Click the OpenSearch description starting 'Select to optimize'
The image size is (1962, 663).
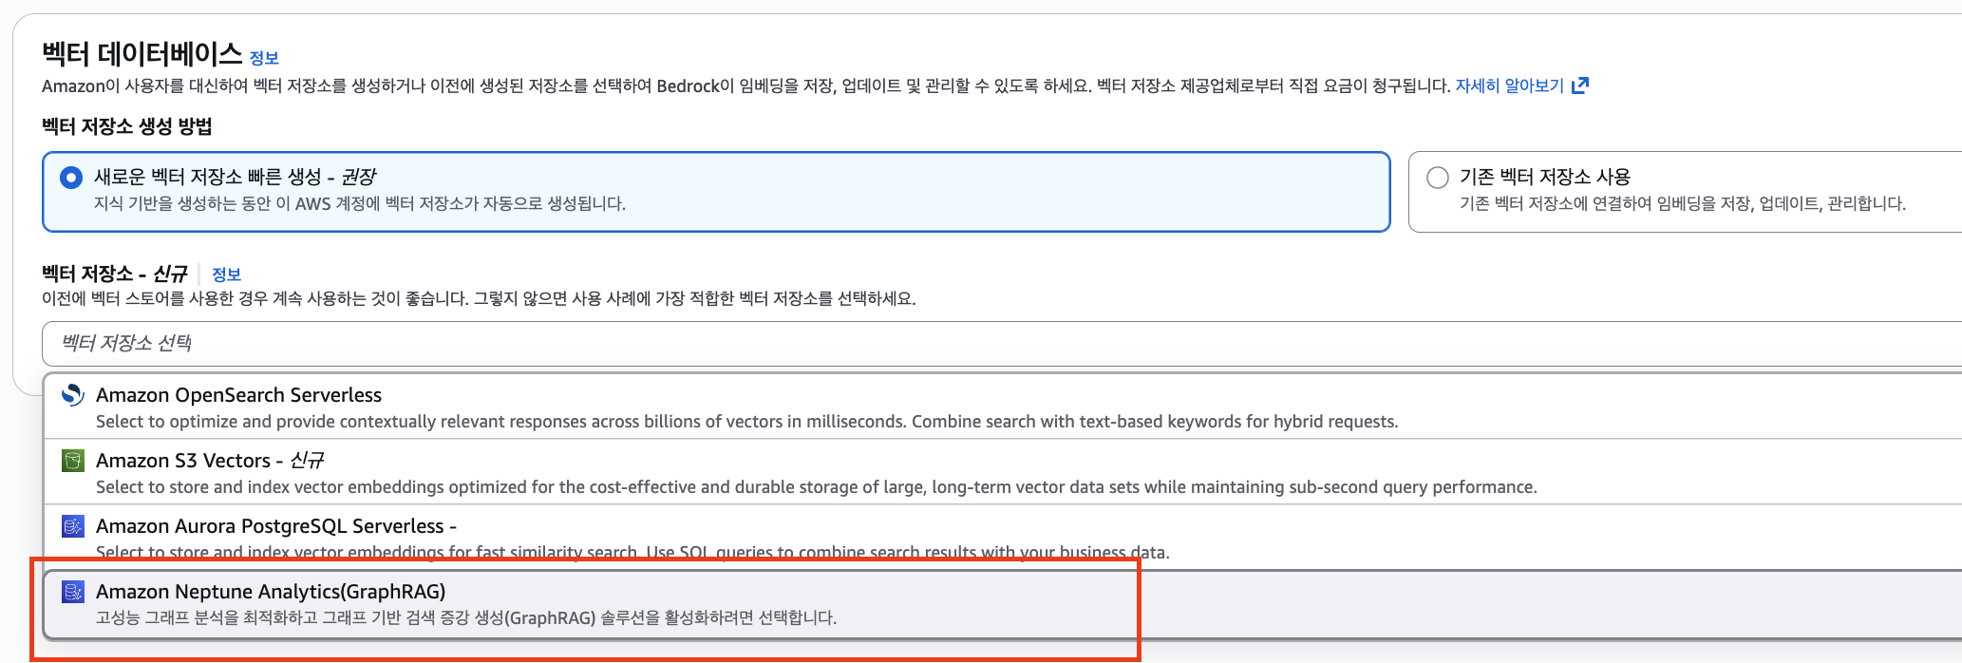(746, 422)
